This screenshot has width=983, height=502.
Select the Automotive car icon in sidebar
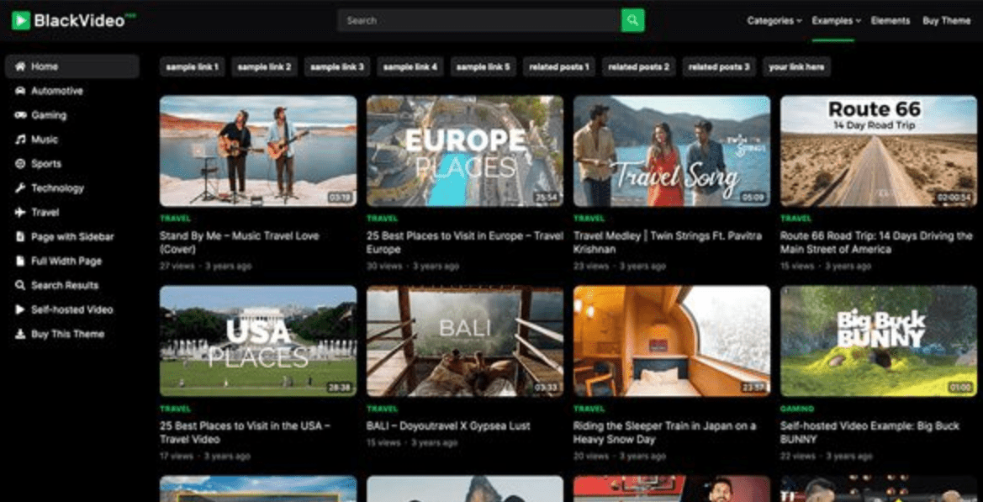20,91
